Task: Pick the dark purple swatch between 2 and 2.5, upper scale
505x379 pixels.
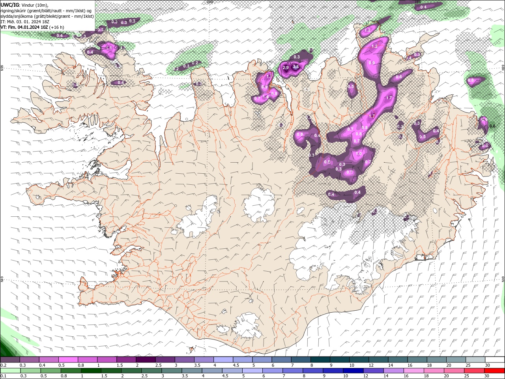Action: tap(146, 359)
